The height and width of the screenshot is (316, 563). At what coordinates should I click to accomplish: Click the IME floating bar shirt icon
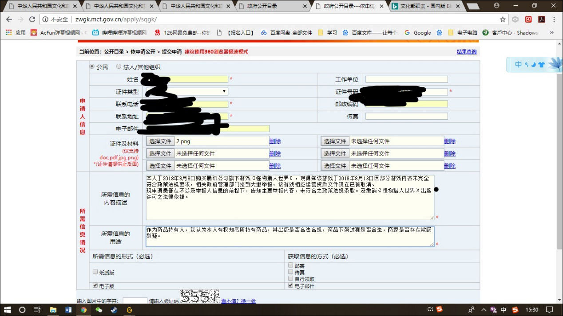(x=541, y=65)
